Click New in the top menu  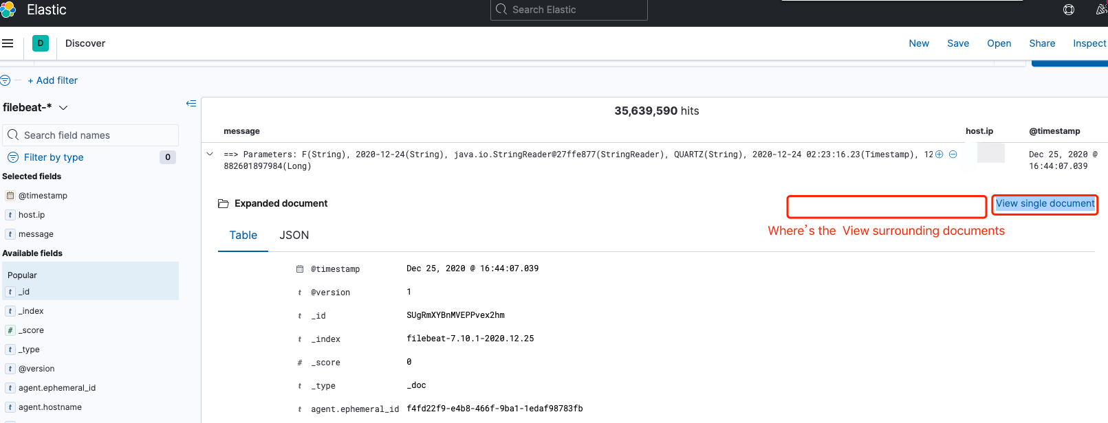919,43
